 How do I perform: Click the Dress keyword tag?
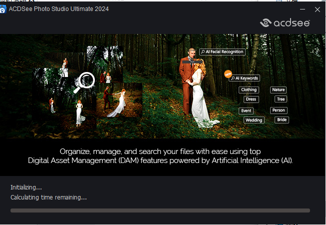pyautogui.click(x=251, y=99)
